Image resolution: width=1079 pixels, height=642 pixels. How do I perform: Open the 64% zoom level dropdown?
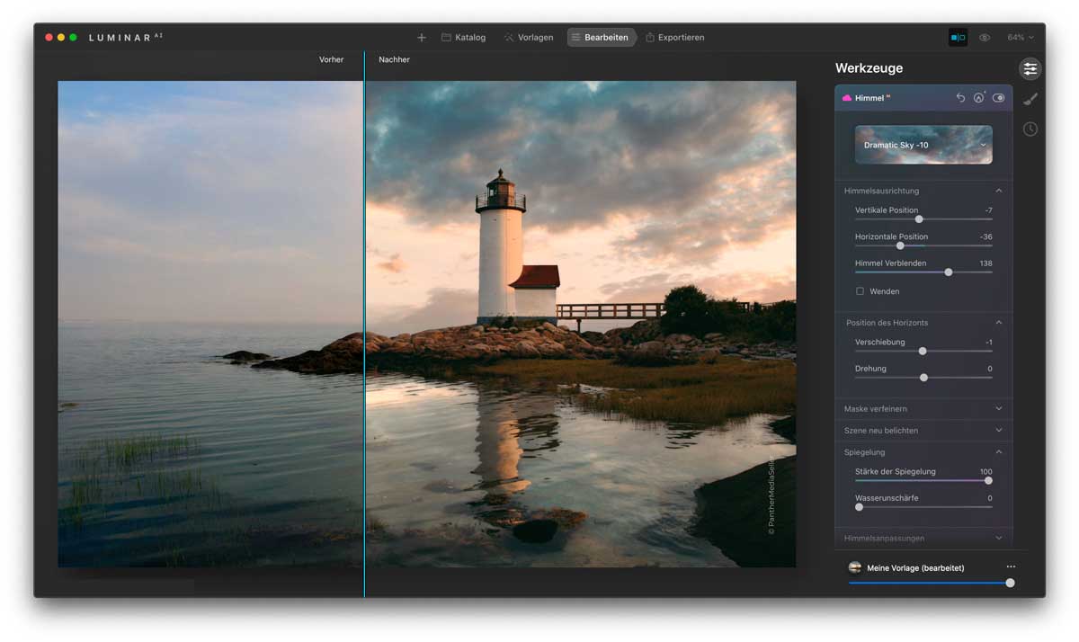[1020, 38]
